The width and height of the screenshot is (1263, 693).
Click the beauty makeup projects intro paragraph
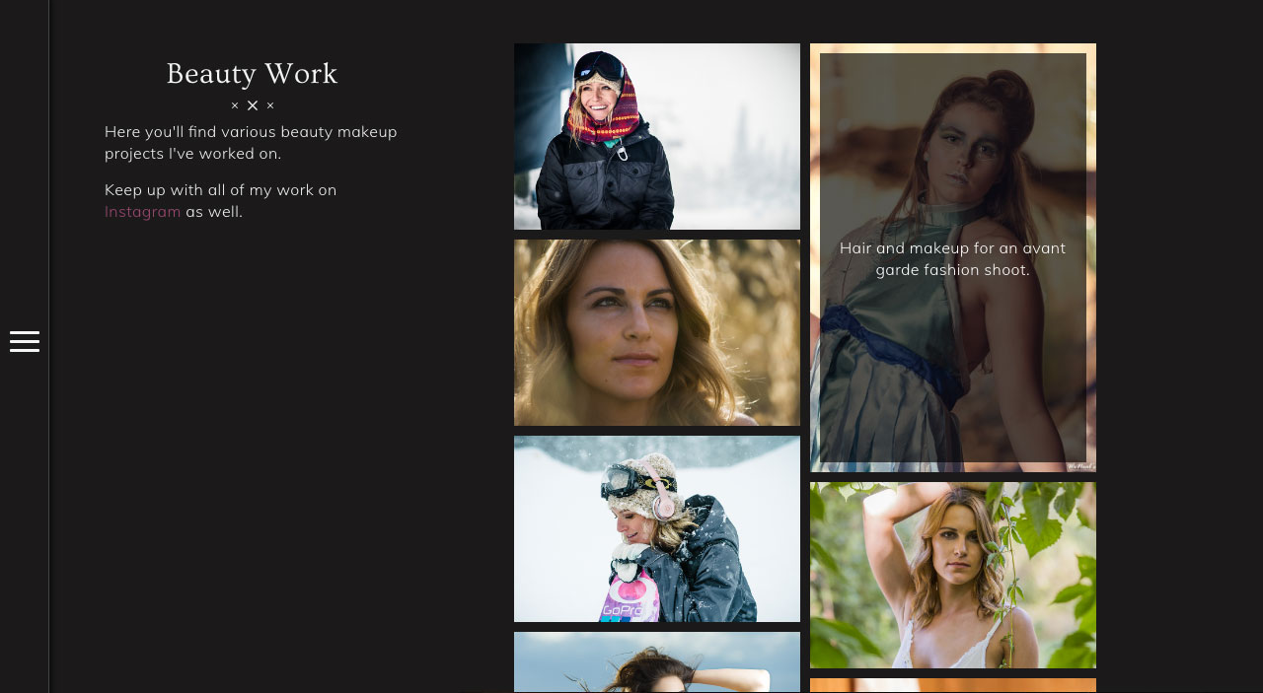pos(251,143)
